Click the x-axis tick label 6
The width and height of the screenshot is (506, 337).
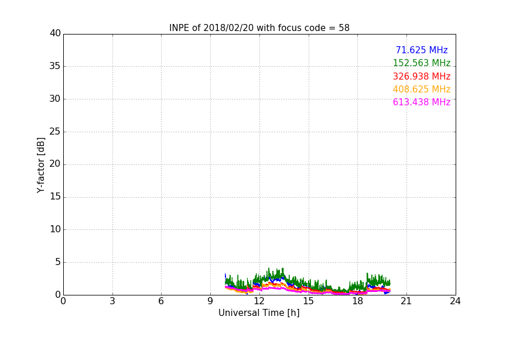point(161,301)
